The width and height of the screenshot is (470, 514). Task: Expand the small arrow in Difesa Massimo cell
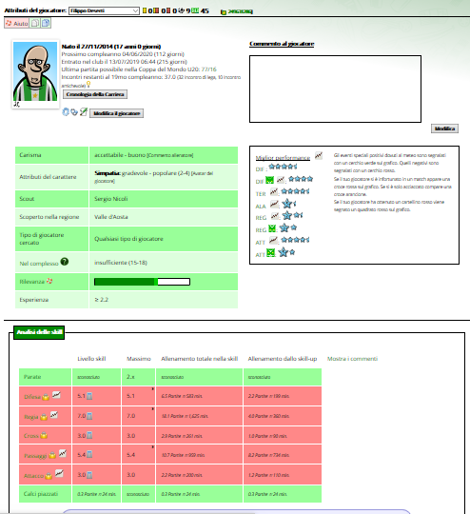[153, 389]
